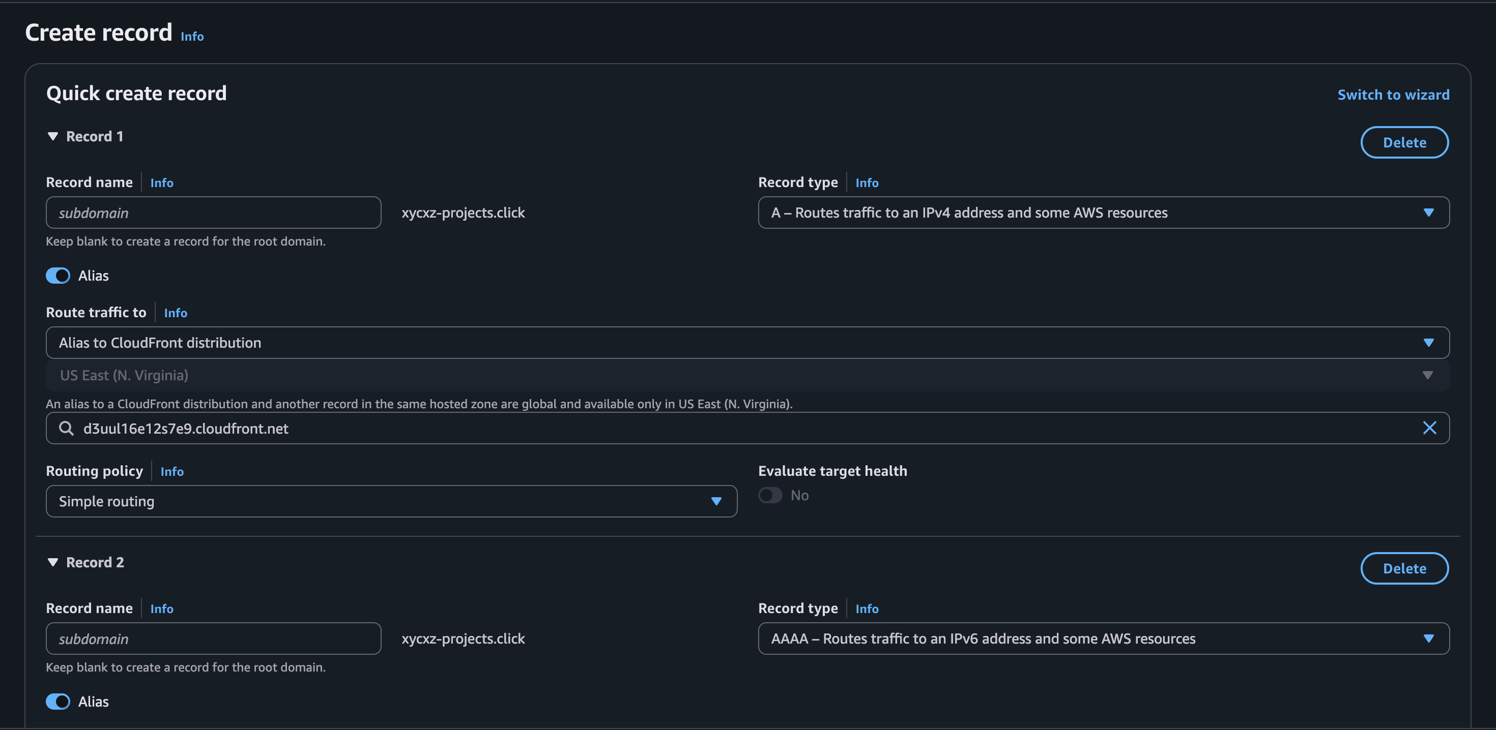This screenshot has width=1496, height=730.
Task: Click the Delete button for Record 1
Action: (1404, 142)
